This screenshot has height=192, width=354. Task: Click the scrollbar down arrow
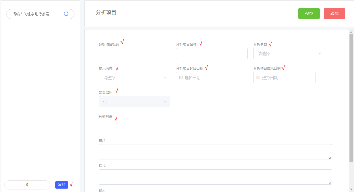pos(351,189)
